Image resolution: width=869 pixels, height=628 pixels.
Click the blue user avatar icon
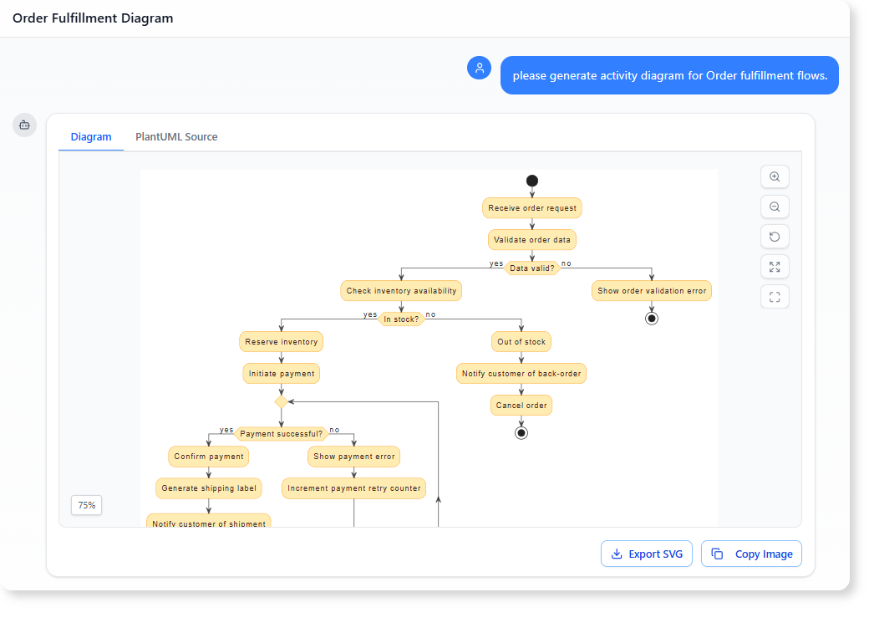(x=479, y=68)
